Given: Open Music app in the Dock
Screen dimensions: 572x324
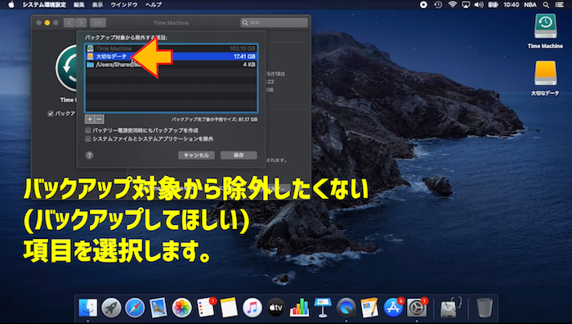Looking at the screenshot, I should (x=252, y=308).
